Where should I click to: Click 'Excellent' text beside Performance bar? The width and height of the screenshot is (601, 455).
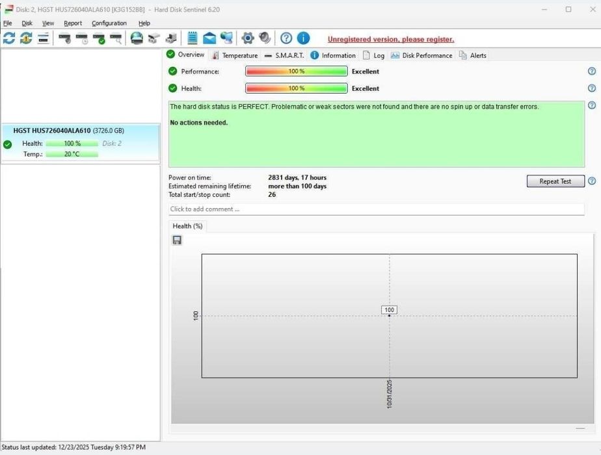coord(366,71)
